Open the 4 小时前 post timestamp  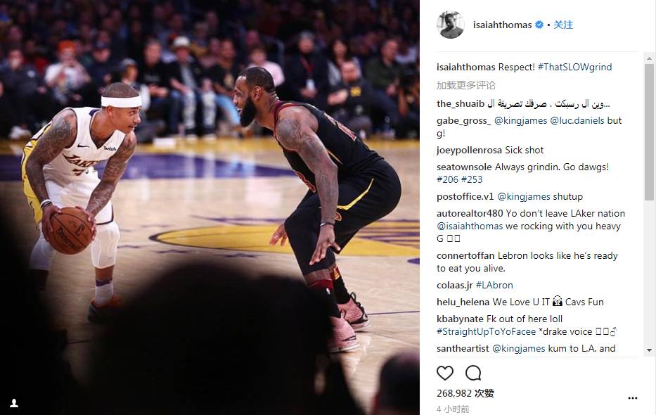coord(453,409)
